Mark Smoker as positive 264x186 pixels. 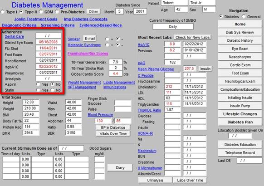point(107,39)
